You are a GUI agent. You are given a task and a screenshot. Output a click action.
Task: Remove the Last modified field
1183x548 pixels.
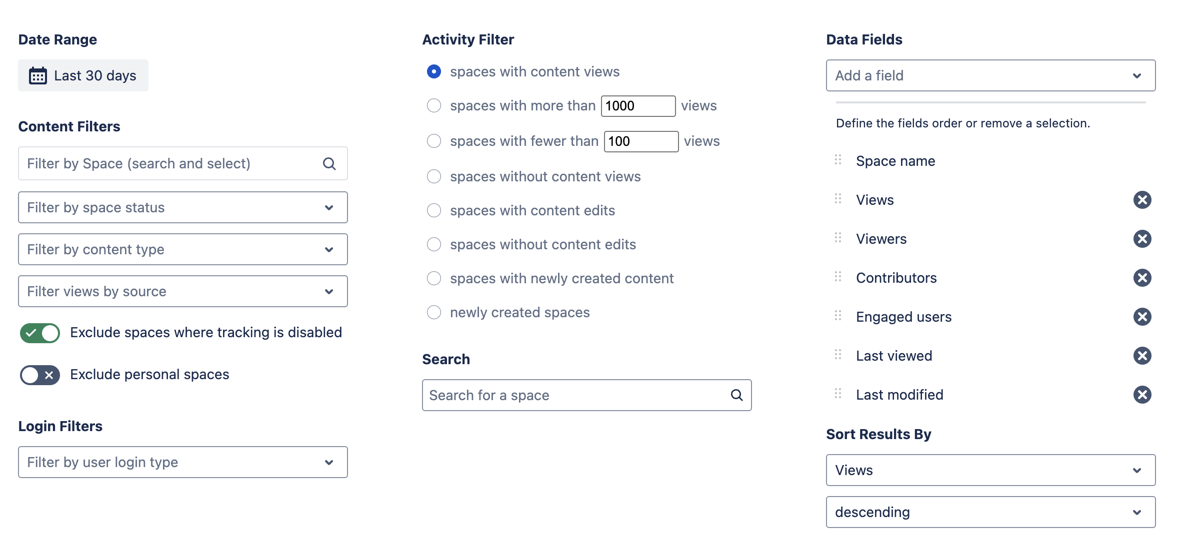click(1142, 395)
